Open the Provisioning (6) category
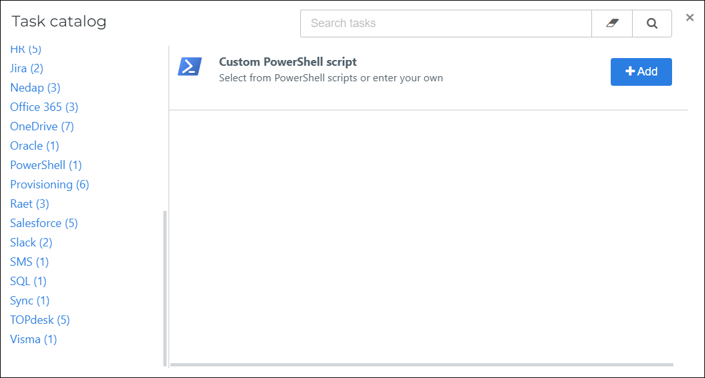The image size is (705, 378). [50, 184]
